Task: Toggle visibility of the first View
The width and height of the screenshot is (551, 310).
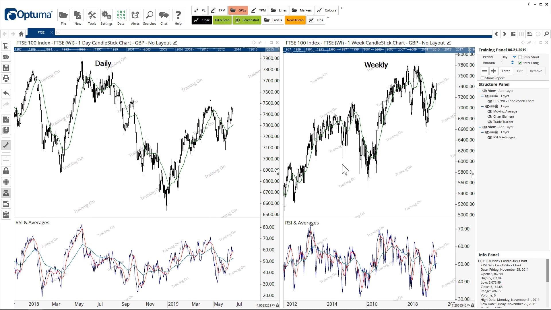Action: 485,91
